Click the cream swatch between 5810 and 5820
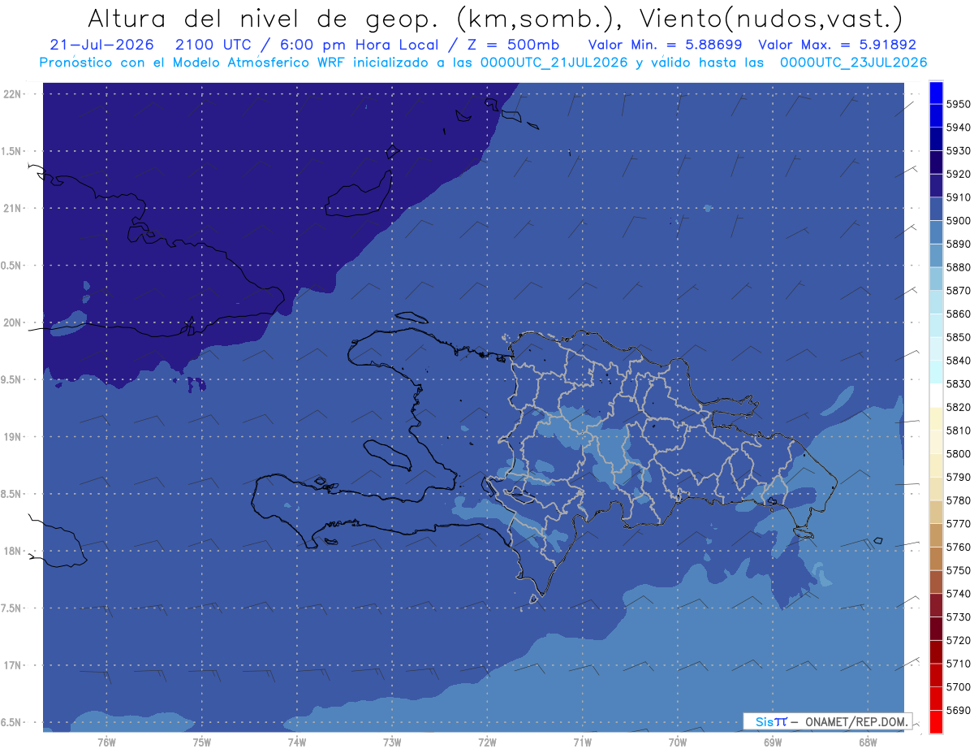The width and height of the screenshot is (974, 753). pos(936,419)
